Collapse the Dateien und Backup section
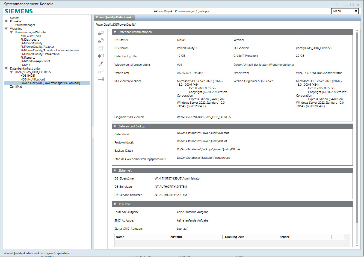The image size is (364, 257). point(115,127)
